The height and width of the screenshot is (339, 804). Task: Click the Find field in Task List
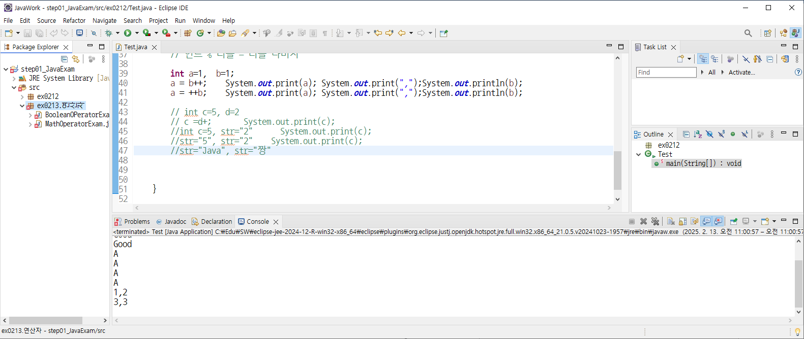666,72
